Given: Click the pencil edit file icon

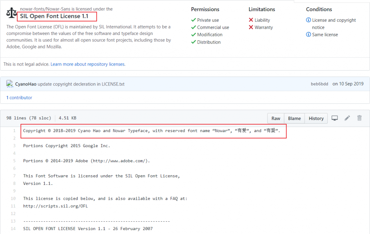Looking at the screenshot, I should point(347,118).
